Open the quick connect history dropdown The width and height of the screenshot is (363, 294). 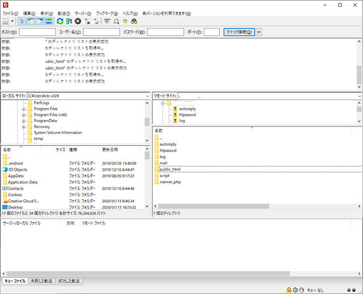(x=259, y=32)
